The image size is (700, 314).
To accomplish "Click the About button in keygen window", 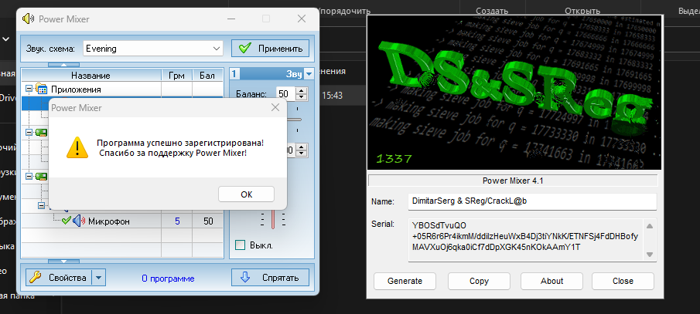I will click(551, 281).
